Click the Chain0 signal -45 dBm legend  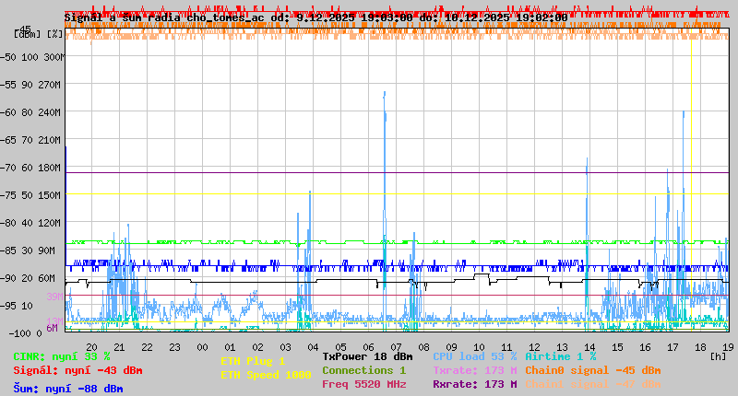[x=593, y=370]
